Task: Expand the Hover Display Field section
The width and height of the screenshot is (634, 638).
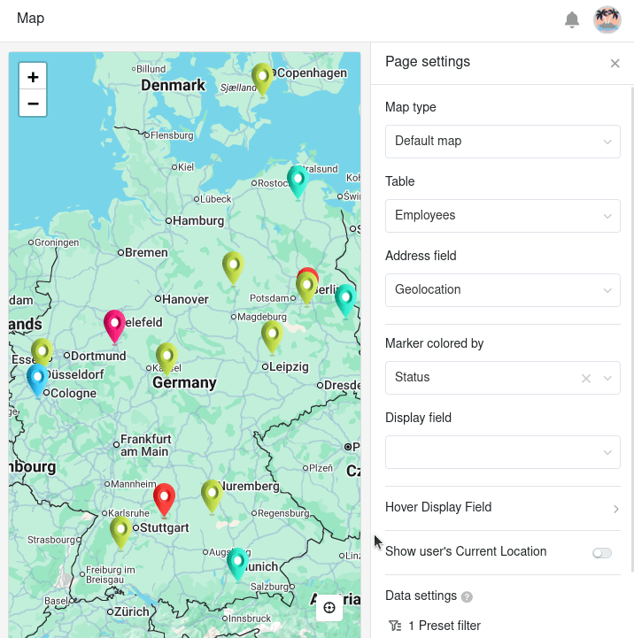Action: (x=502, y=508)
